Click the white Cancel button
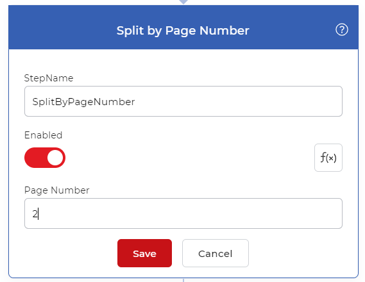365x282 pixels. [216, 253]
